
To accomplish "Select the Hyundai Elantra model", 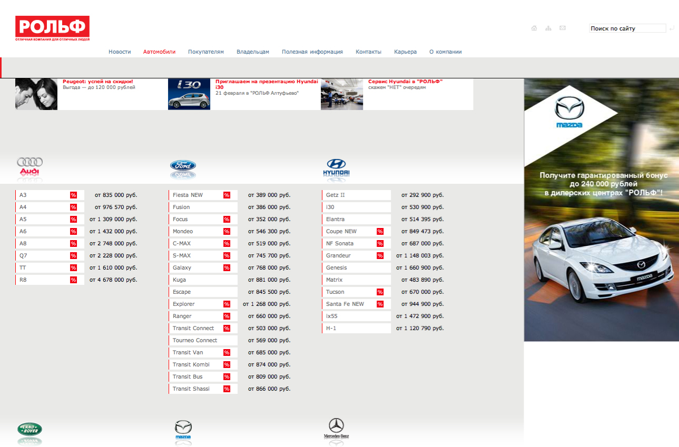I will pos(356,220).
